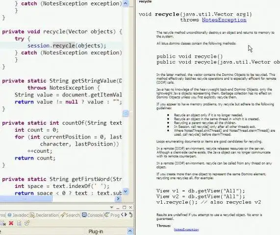Click the editor horizontal scrollbar thumb

coord(26,198)
